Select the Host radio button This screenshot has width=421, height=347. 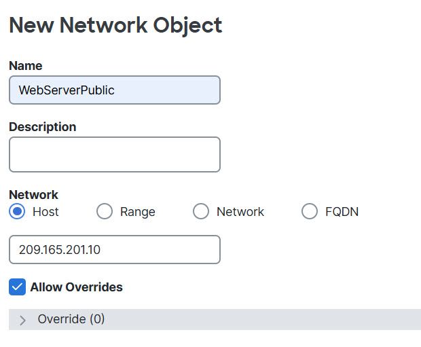click(18, 211)
